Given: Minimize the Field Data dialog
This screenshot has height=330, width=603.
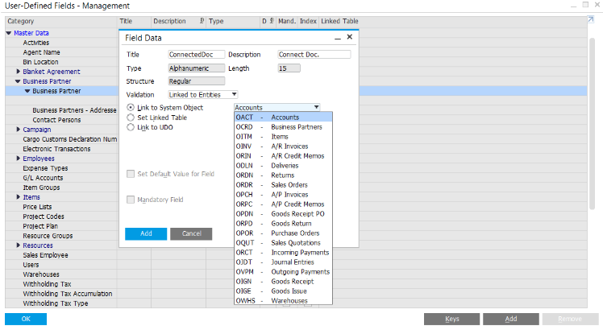Looking at the screenshot, I should 337,37.
